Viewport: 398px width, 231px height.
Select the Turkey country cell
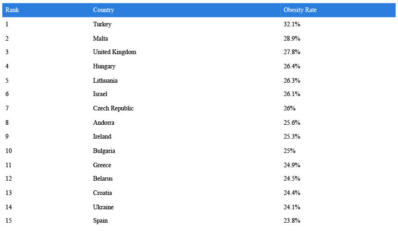click(102, 24)
